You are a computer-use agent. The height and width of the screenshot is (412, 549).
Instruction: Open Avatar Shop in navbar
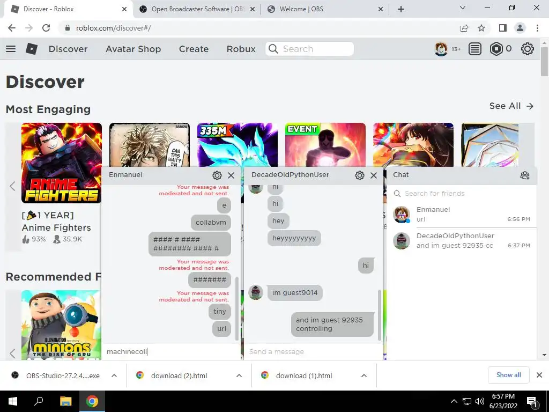[x=133, y=49]
